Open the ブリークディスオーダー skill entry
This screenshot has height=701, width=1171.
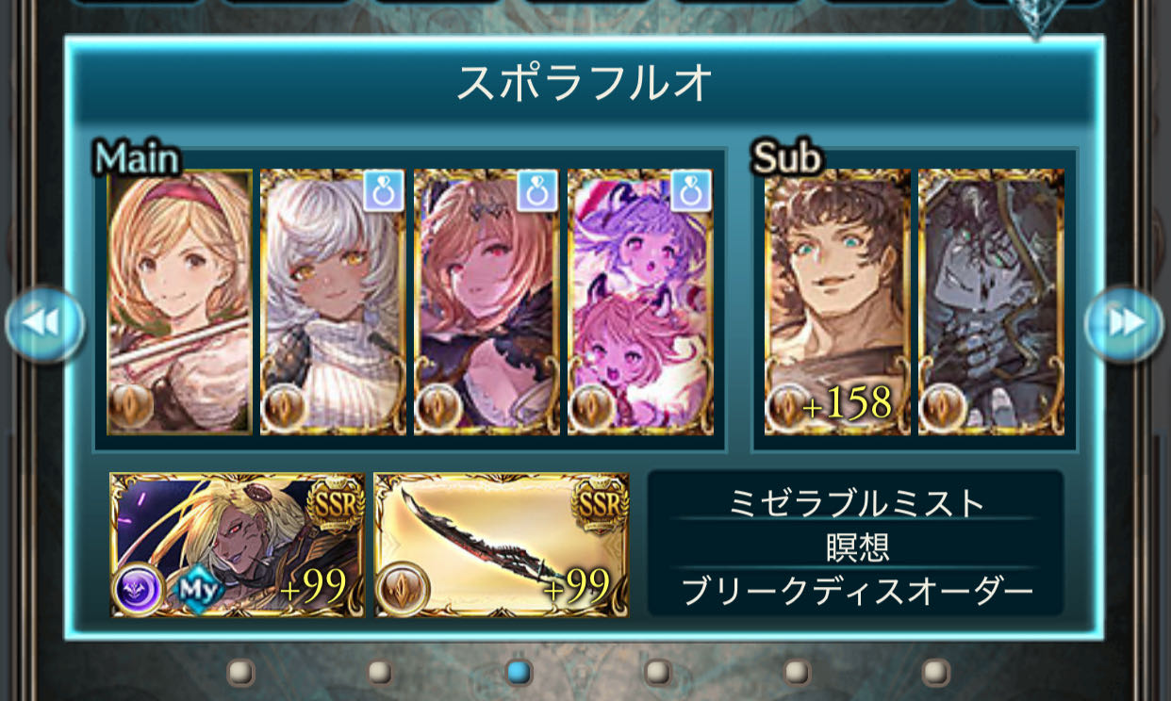(x=856, y=591)
